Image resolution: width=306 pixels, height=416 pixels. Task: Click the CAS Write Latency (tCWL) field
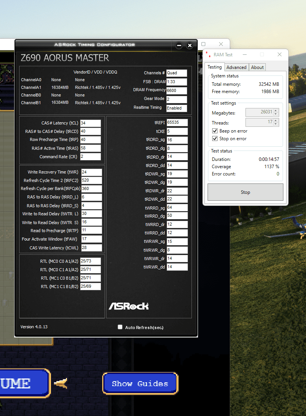point(92,247)
